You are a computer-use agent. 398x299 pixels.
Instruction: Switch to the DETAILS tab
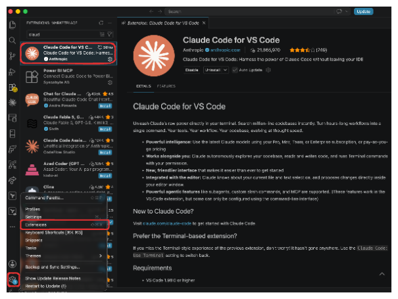(x=143, y=86)
